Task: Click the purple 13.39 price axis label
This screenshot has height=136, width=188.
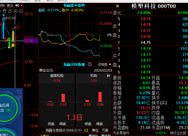Action: point(31,41)
